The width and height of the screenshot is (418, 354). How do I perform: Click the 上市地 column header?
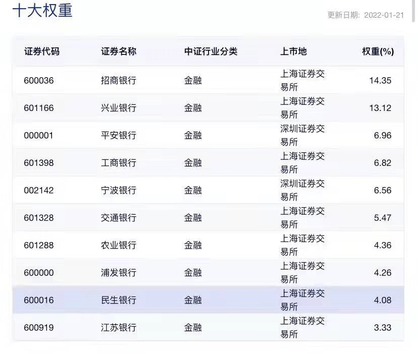point(293,51)
